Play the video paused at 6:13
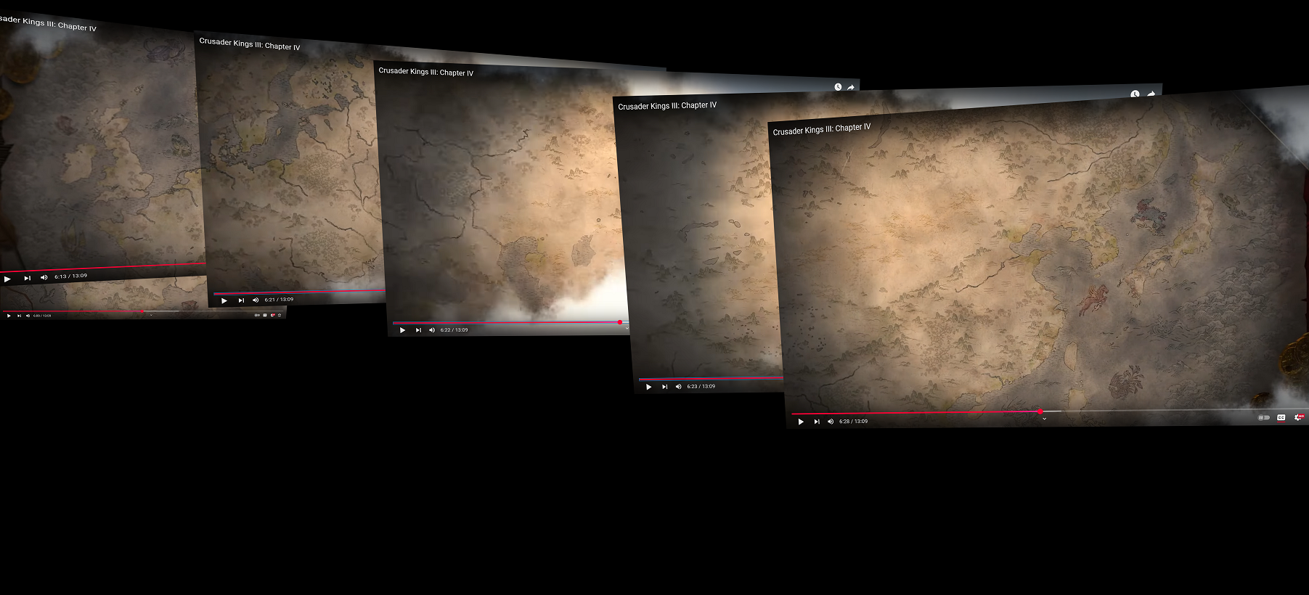Viewport: 1309px width, 595px height. [x=7, y=279]
